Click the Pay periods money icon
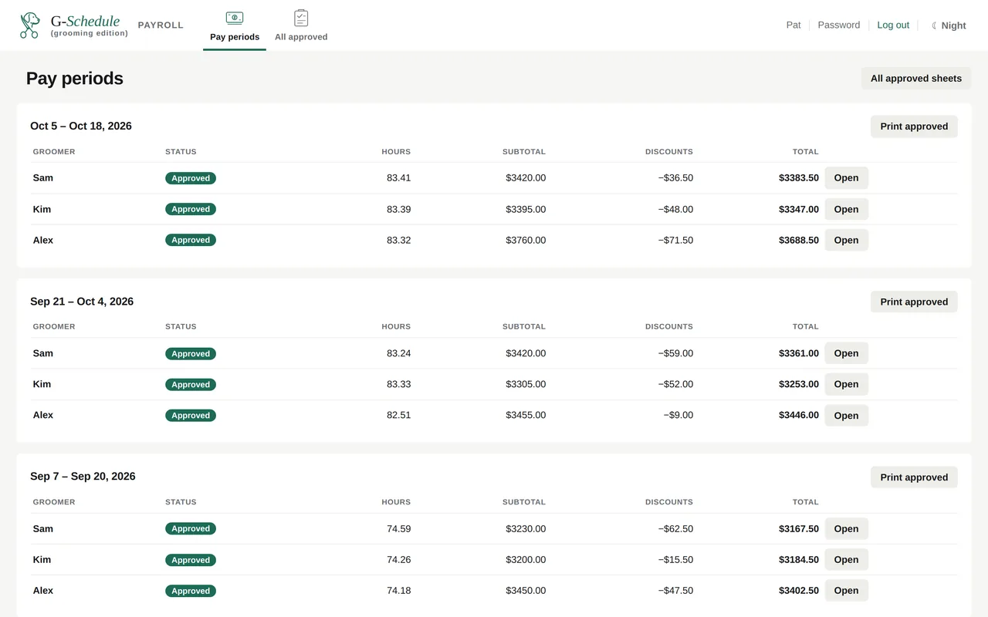This screenshot has height=617, width=988. (x=235, y=18)
